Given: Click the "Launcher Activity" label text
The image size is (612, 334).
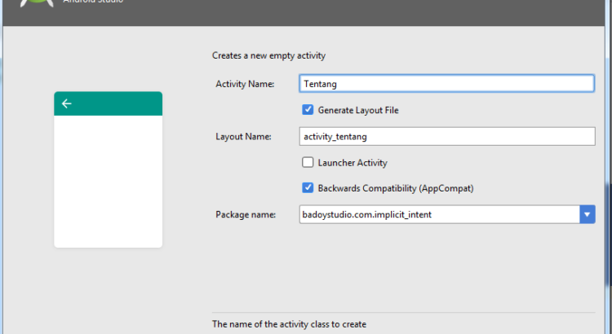Looking at the screenshot, I should tap(353, 162).
